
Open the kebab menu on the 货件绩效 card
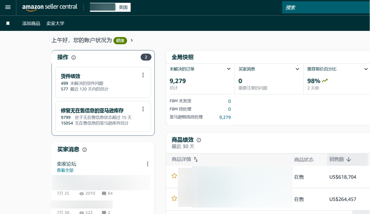click(x=143, y=75)
